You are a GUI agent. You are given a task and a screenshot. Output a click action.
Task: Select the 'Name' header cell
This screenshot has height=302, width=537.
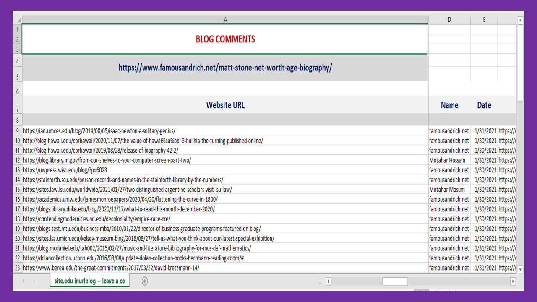pyautogui.click(x=449, y=105)
